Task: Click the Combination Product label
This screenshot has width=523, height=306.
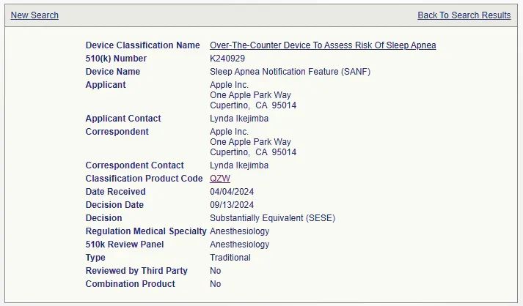Action: tap(130, 284)
